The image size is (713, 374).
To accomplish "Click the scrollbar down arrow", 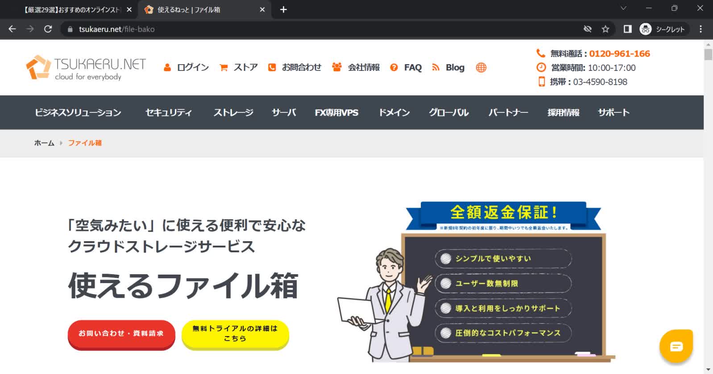I will pos(708,370).
